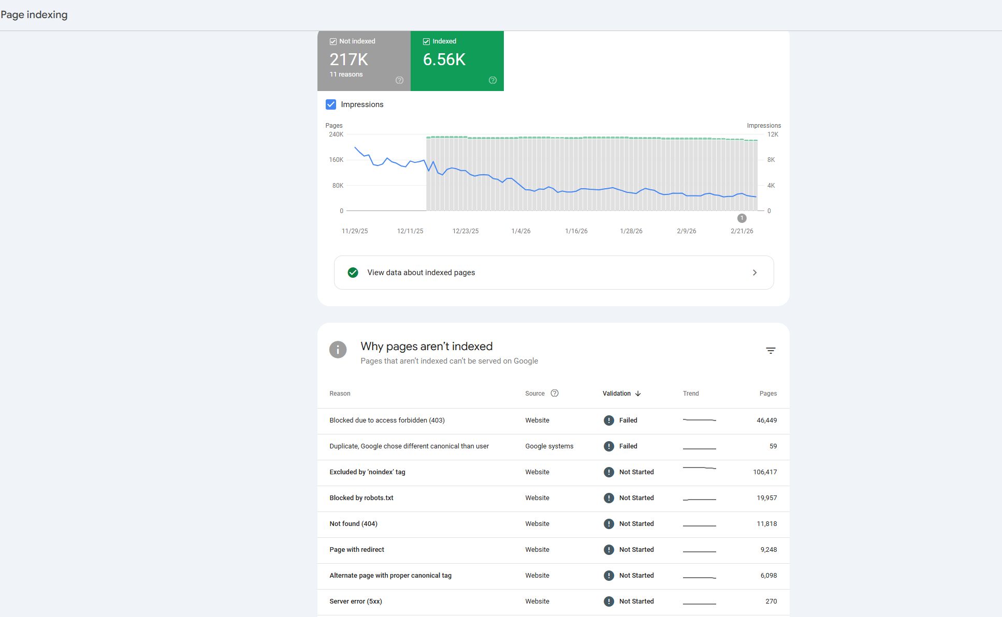Screen dimensions: 1002x617
Task: Uncheck the Impressions checkbox
Action: coord(331,104)
